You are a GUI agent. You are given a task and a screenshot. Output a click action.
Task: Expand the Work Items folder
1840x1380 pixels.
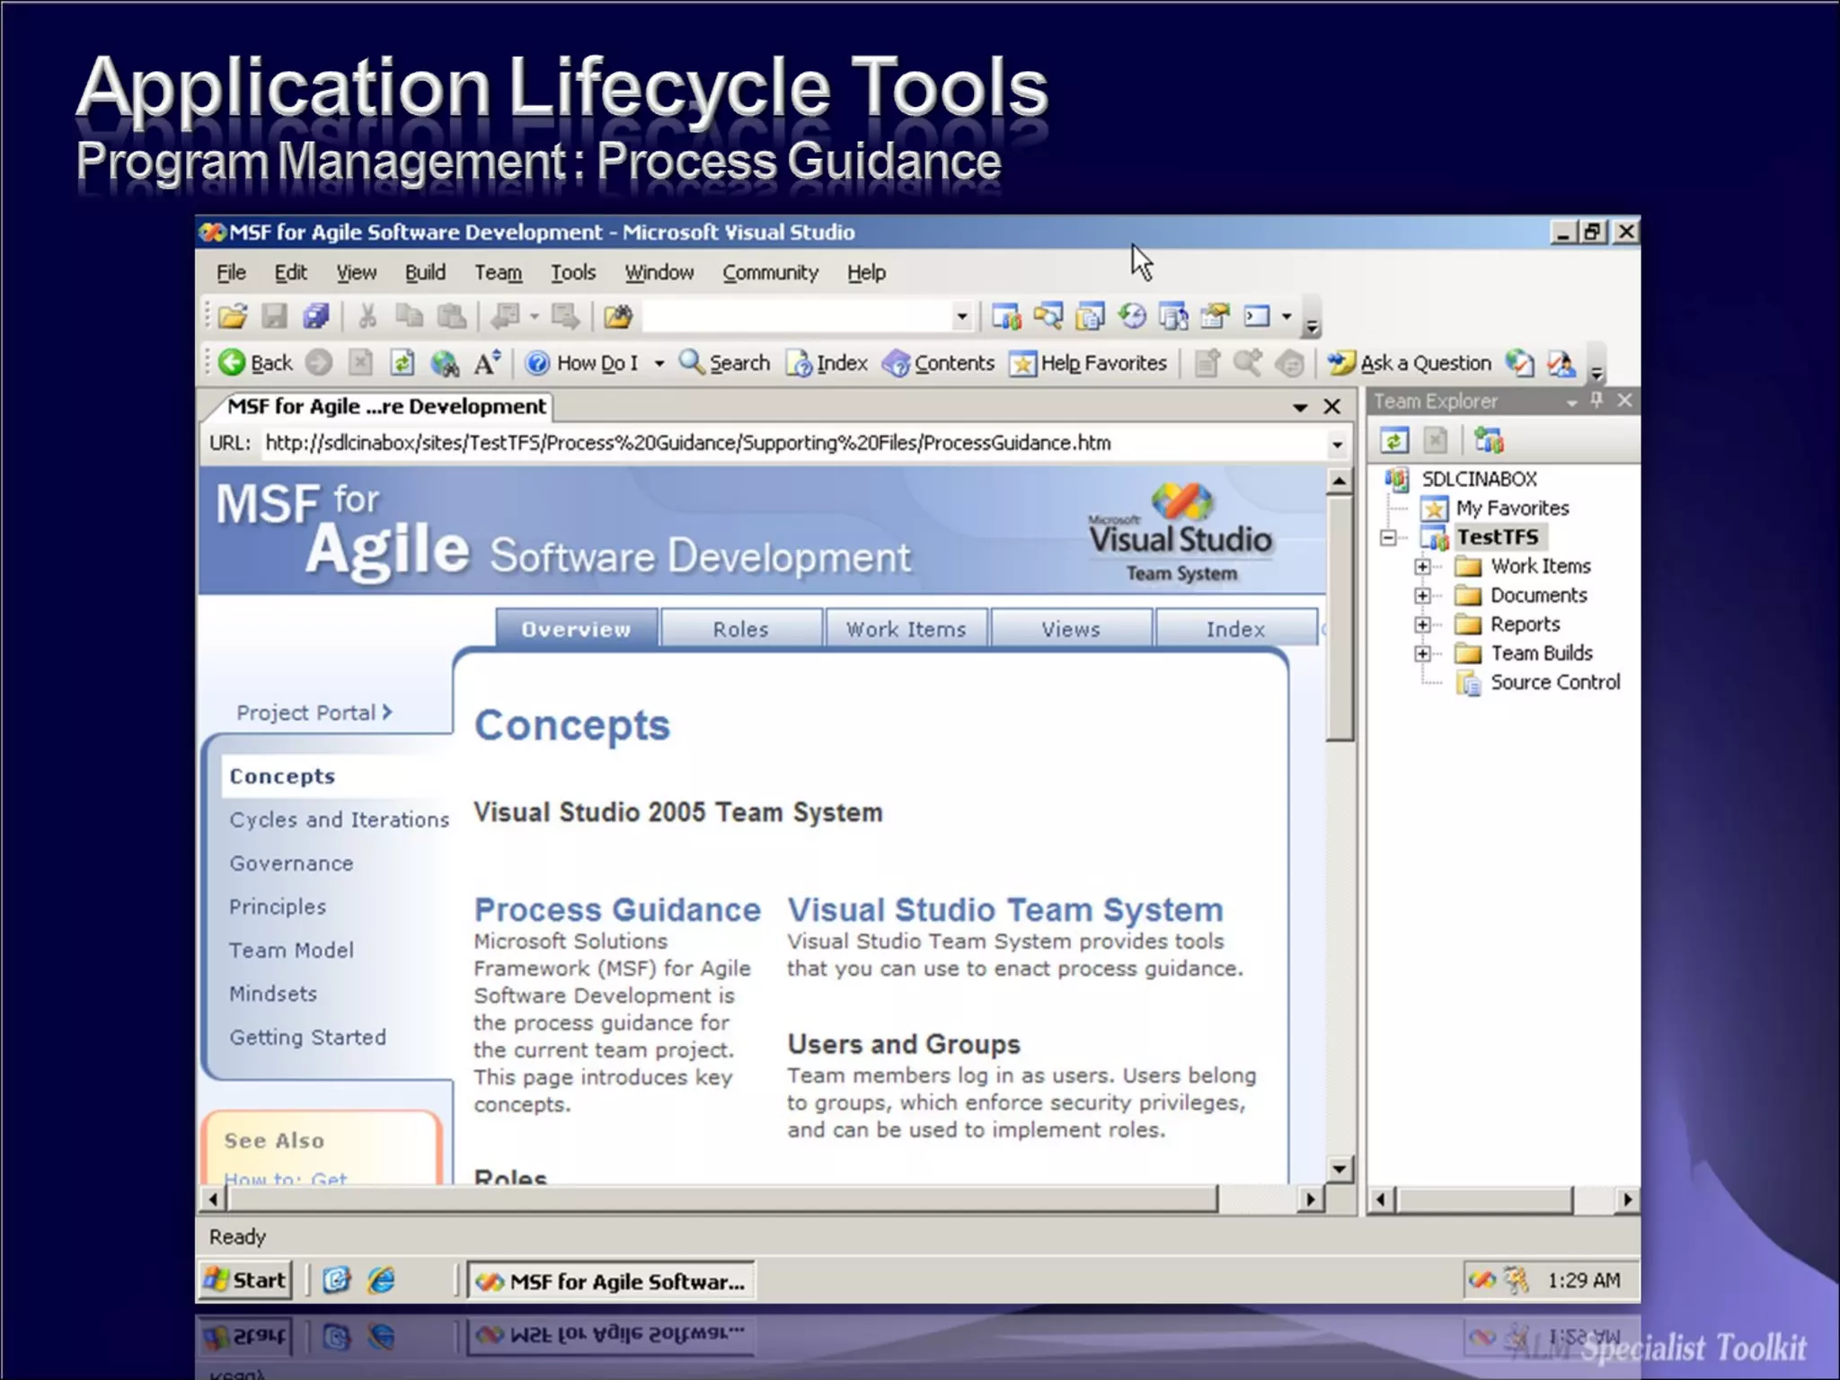1422,566
